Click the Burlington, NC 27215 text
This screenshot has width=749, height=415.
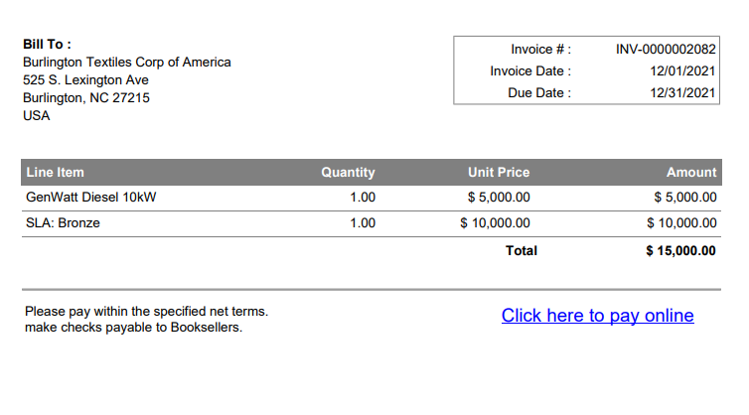[x=86, y=98]
